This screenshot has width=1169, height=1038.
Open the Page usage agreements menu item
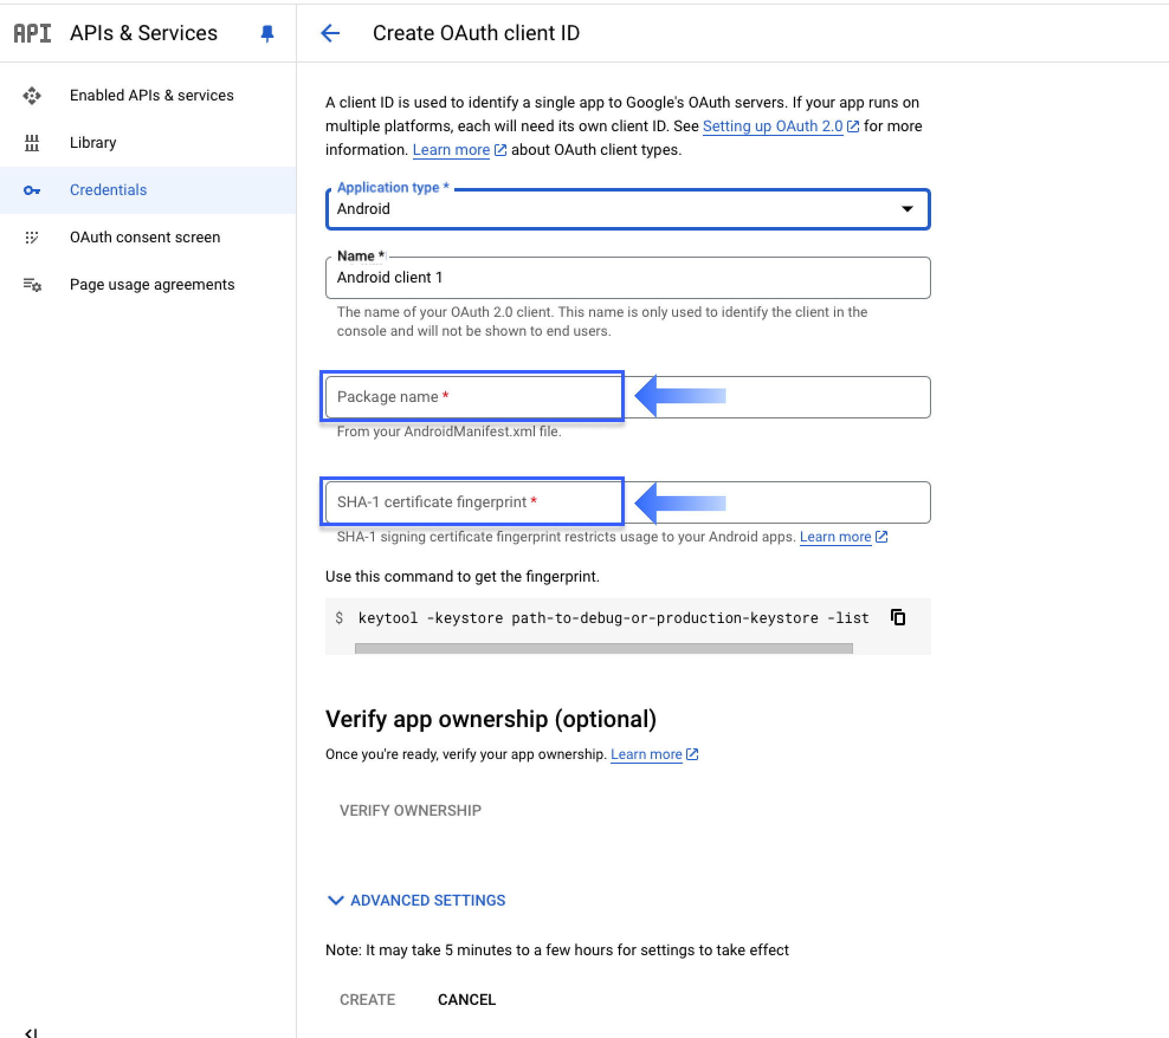click(x=151, y=284)
